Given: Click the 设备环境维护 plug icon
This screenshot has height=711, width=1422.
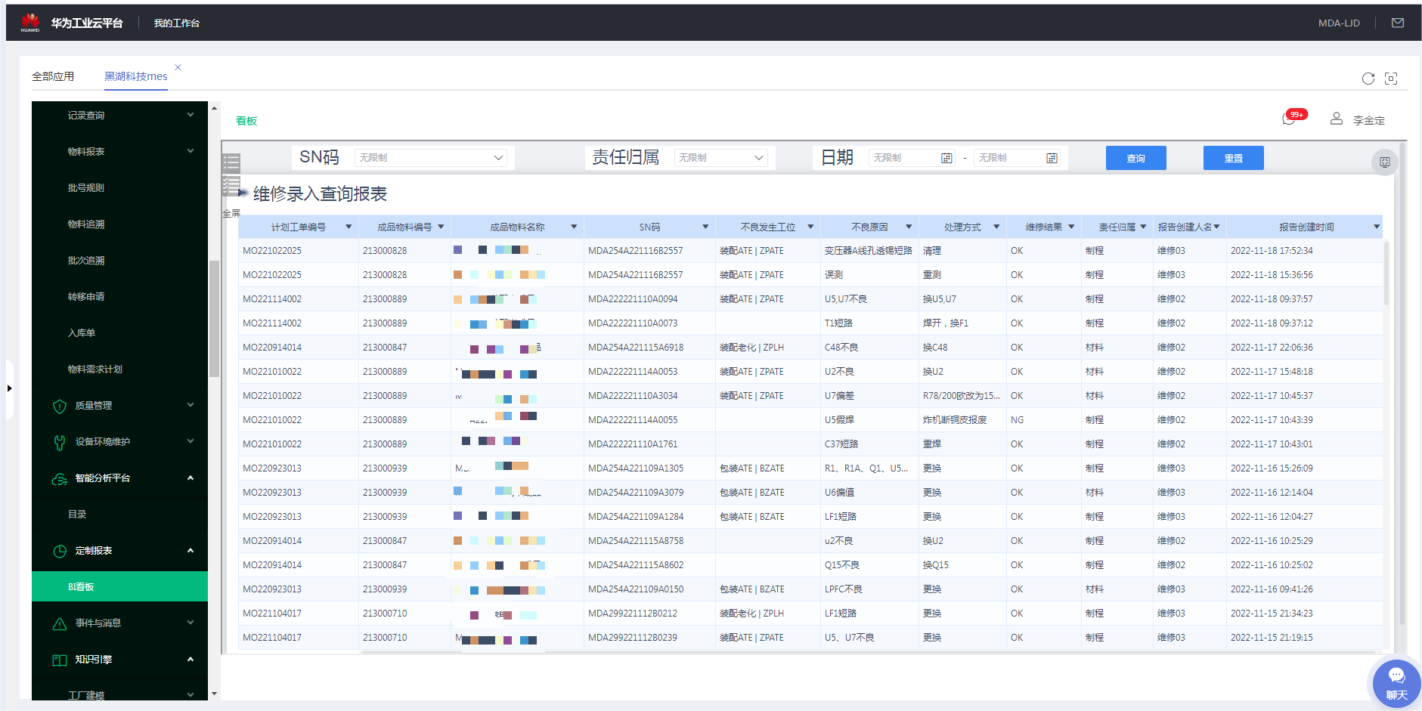Looking at the screenshot, I should tap(60, 442).
